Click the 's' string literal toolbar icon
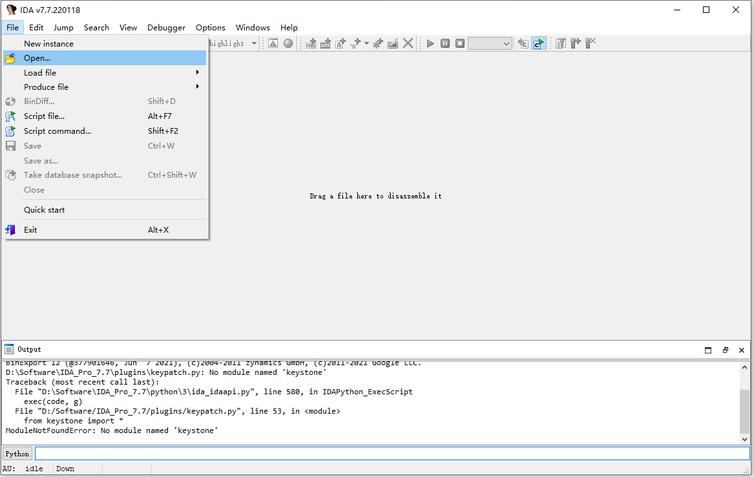 click(x=355, y=44)
